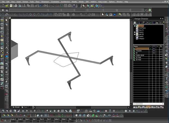Viewport: 169px width, 123px height.
Task: Click the Cut scissors icon
Action: pos(25,6)
